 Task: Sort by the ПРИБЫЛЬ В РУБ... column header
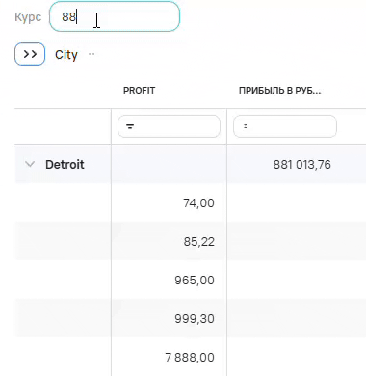[279, 91]
